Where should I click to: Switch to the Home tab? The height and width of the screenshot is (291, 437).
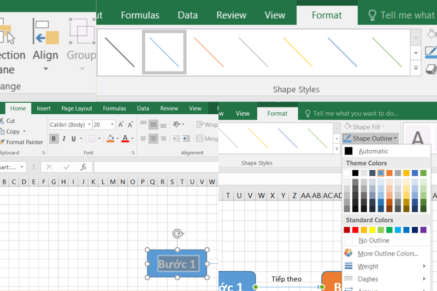click(x=18, y=108)
